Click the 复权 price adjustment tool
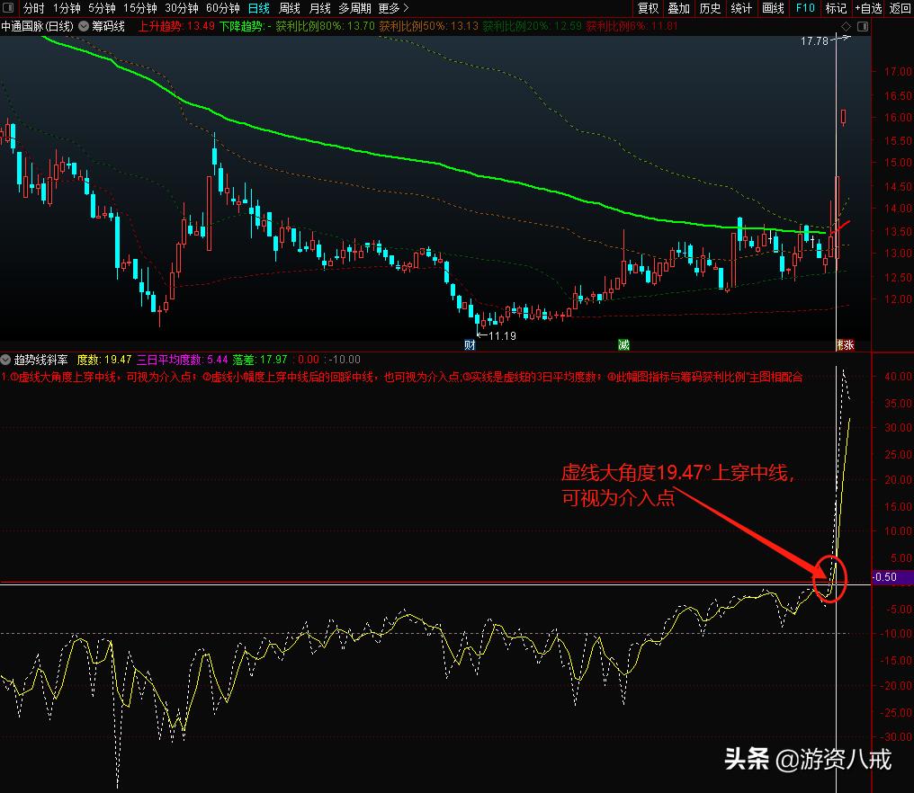This screenshot has width=914, height=793. coord(649,8)
